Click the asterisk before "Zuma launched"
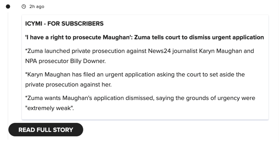Screen dimensions: 279x142 (26, 50)
